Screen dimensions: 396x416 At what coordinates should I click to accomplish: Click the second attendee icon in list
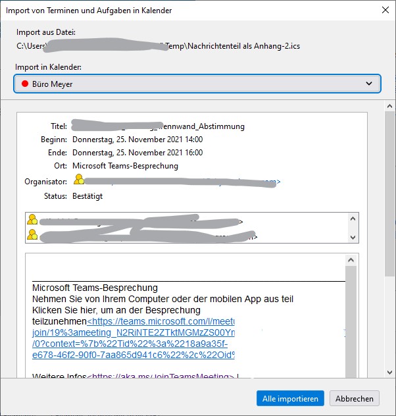32,235
